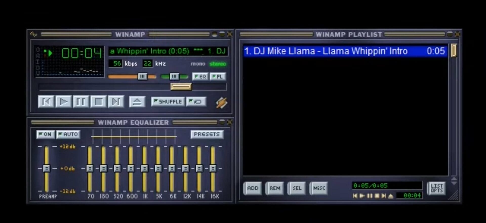Open the Winamp system menu icon in title bar
The width and height of the screenshot is (486, 223).
[x=34, y=34]
